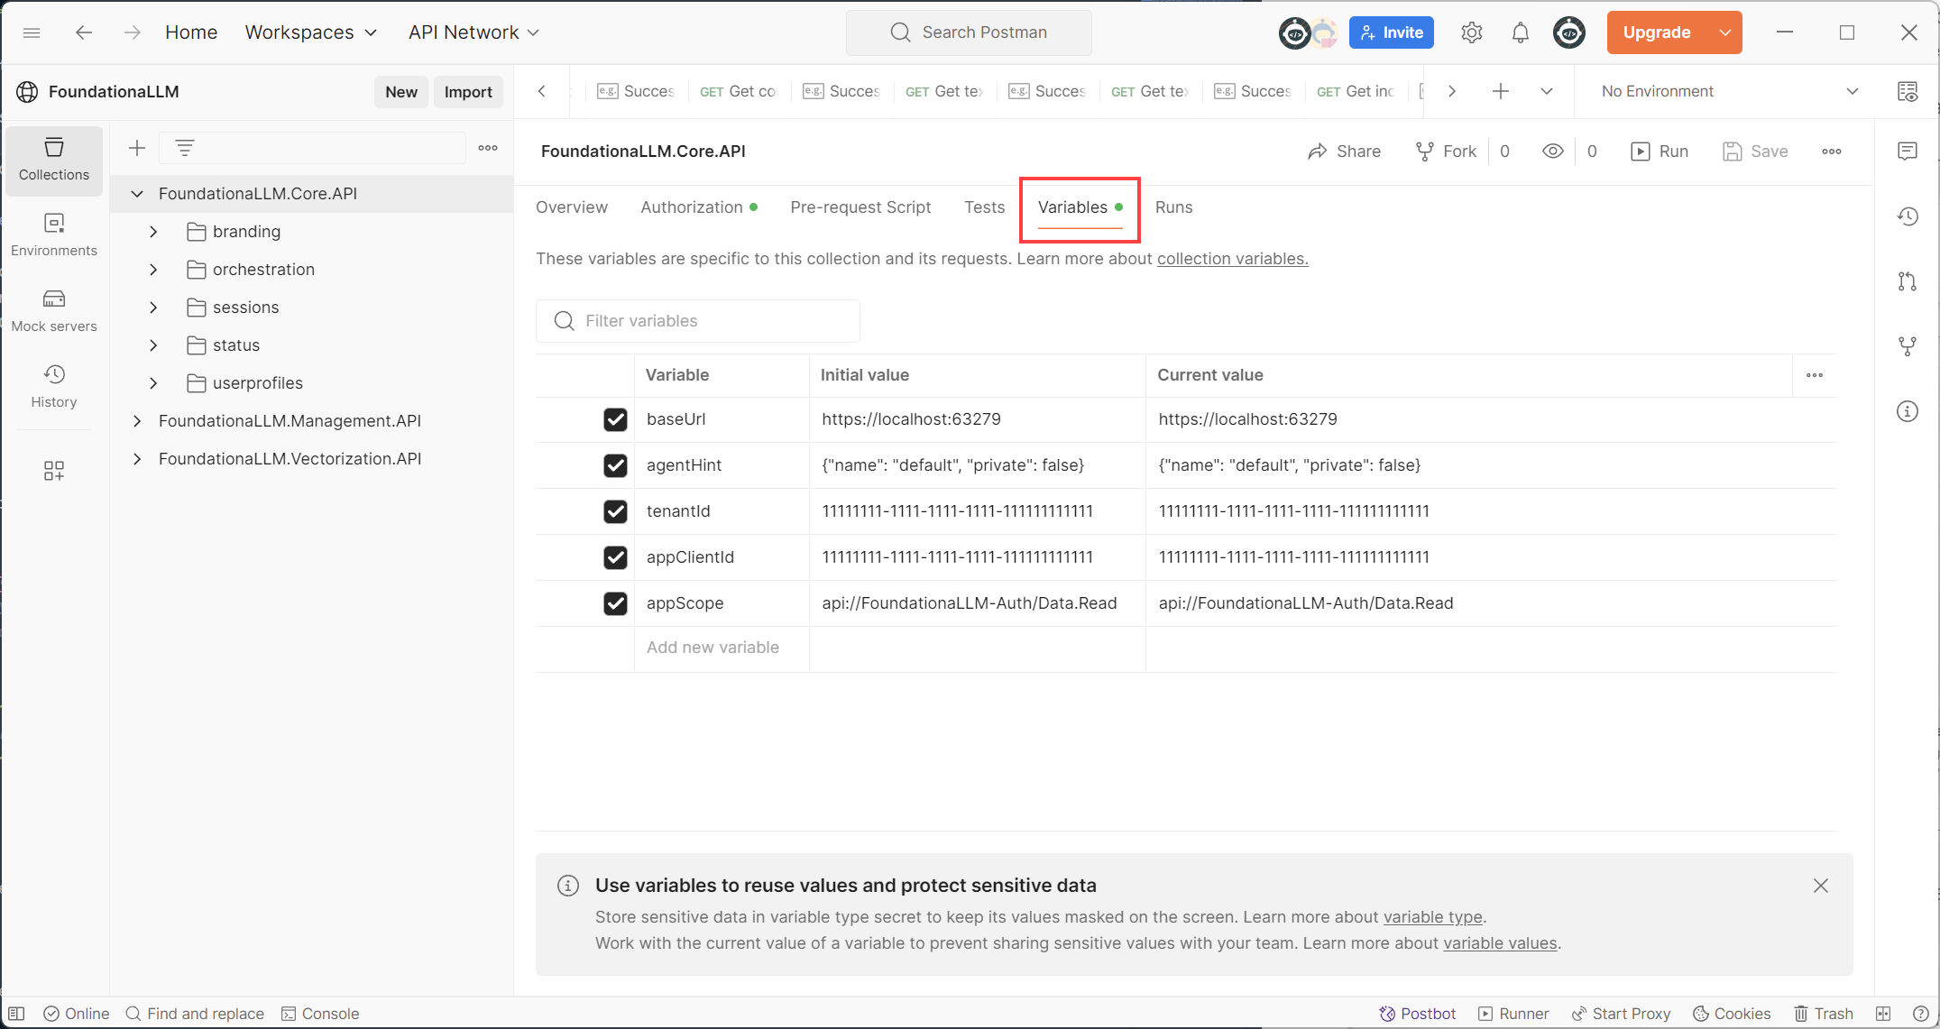The image size is (1940, 1029).
Task: Create new collection with plus icon
Action: point(137,148)
